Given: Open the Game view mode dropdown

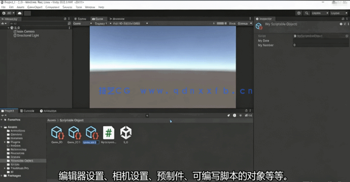Looking at the screenshot, I should coord(82,24).
